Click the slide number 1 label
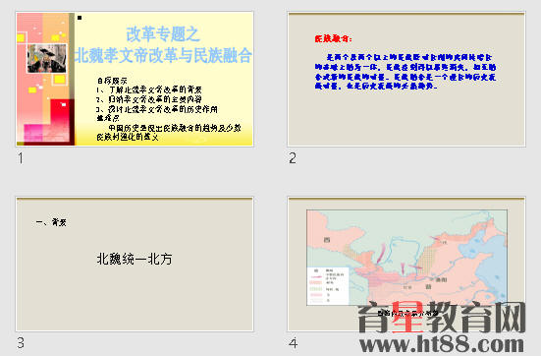Viewport: 541px width, 356px height. pyautogui.click(x=21, y=158)
